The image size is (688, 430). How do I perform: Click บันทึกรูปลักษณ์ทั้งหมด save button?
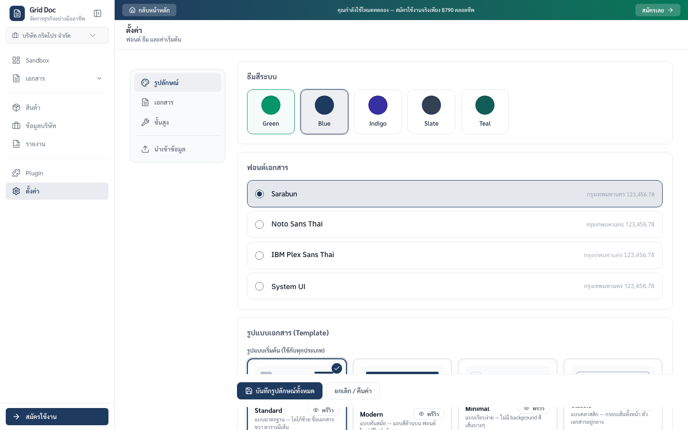pos(279,391)
